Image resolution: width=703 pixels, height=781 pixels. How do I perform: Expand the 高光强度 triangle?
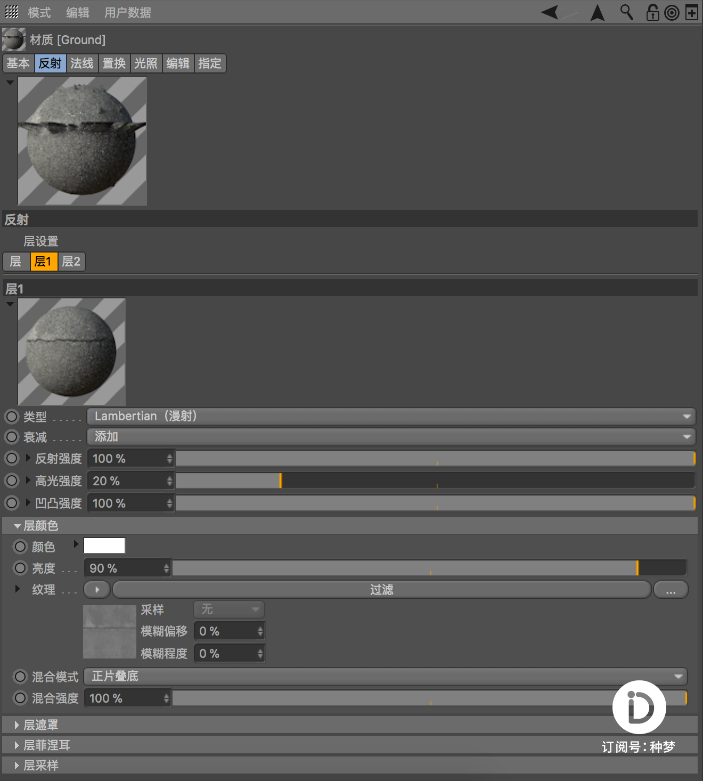pos(28,480)
